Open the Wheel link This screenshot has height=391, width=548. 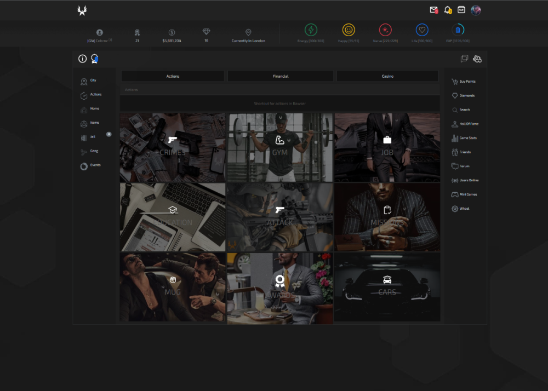click(460, 209)
